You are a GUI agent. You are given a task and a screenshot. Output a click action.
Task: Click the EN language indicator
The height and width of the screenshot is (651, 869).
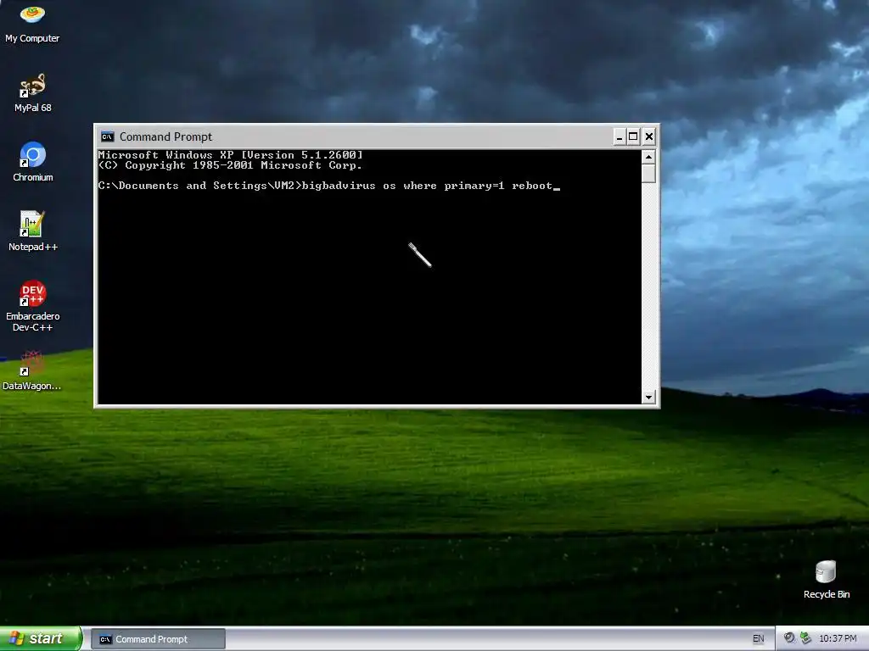click(758, 639)
